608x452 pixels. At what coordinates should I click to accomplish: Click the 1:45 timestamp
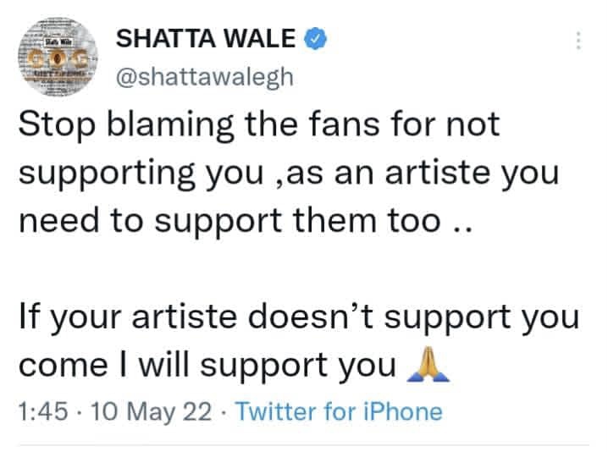43,411
